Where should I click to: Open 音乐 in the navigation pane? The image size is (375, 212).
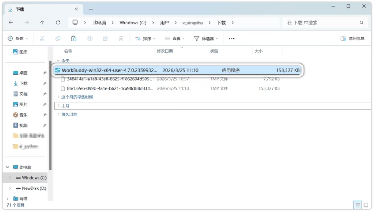point(20,115)
